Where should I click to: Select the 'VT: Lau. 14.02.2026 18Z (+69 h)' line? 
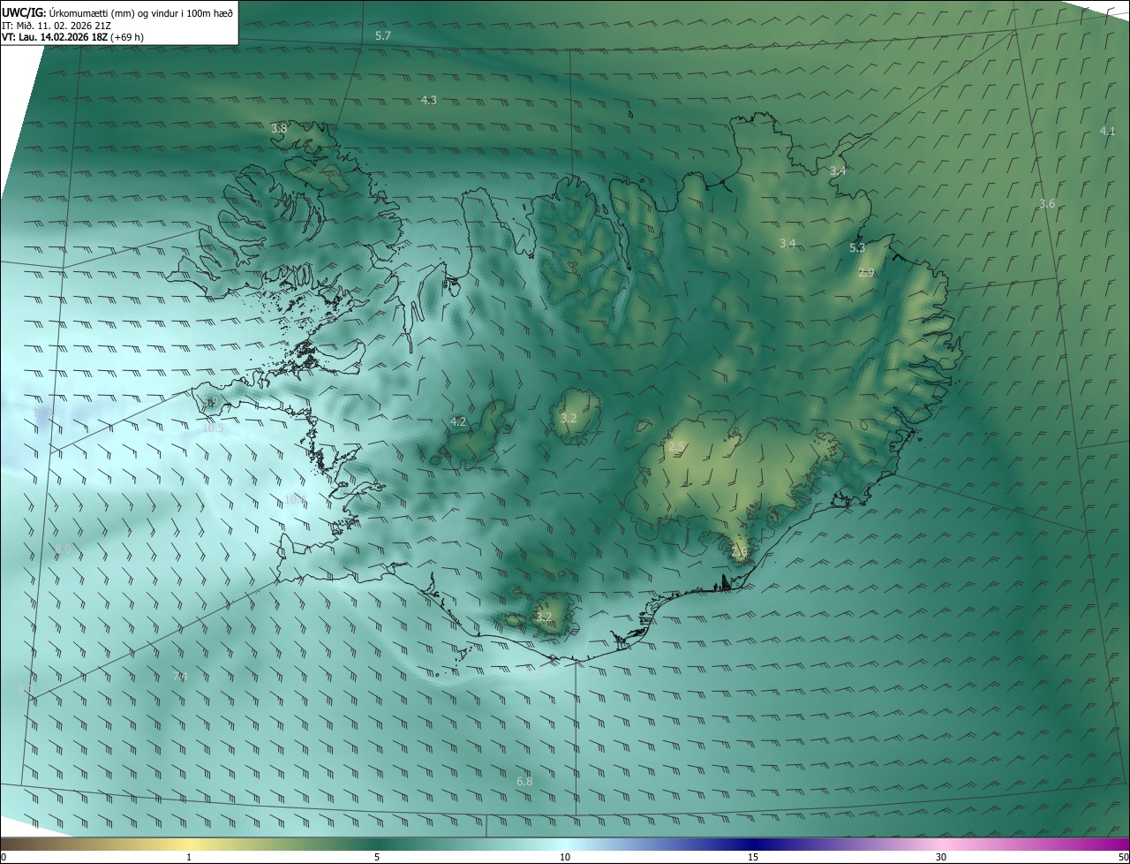[x=73, y=37]
